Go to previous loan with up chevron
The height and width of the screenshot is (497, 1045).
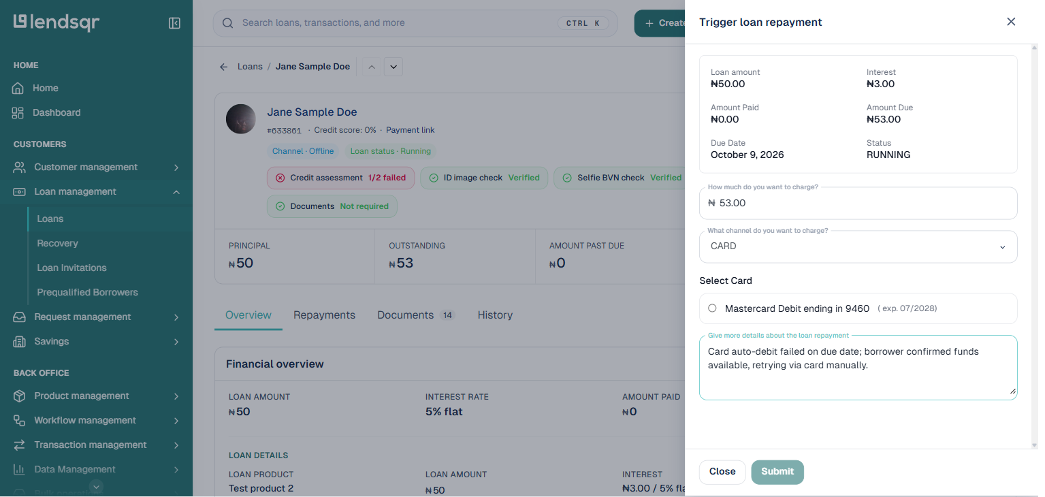point(372,67)
